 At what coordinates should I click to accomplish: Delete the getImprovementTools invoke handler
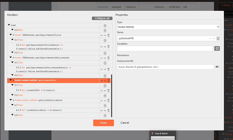point(108,36)
